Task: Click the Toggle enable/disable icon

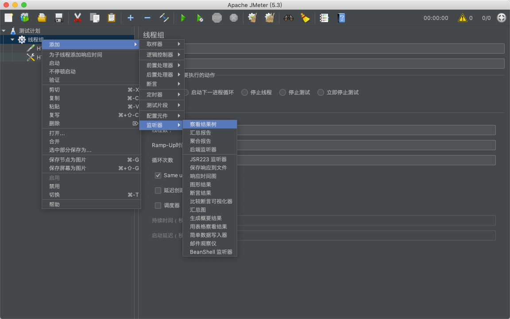Action: click(164, 18)
